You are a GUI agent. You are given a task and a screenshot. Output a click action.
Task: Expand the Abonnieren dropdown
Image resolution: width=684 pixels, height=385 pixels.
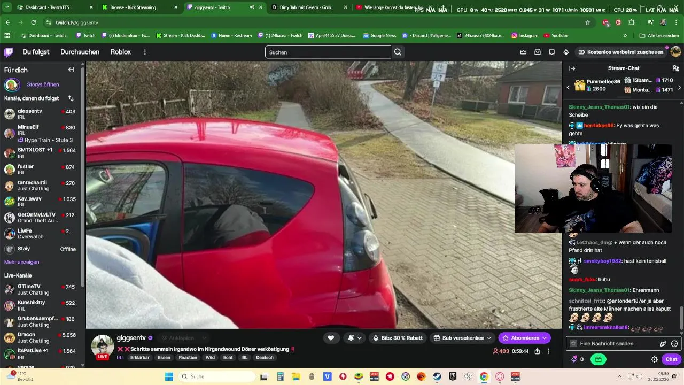click(544, 338)
